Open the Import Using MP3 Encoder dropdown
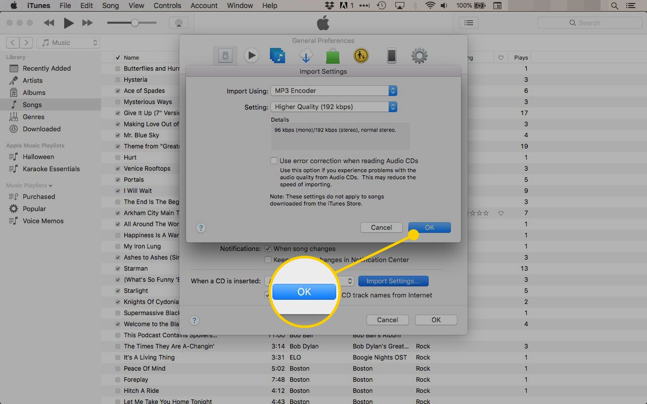Viewport: 647px width, 404px height. click(x=334, y=91)
